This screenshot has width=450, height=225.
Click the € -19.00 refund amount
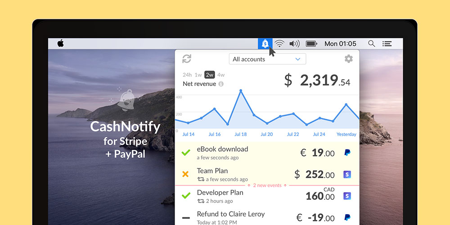coord(315,218)
